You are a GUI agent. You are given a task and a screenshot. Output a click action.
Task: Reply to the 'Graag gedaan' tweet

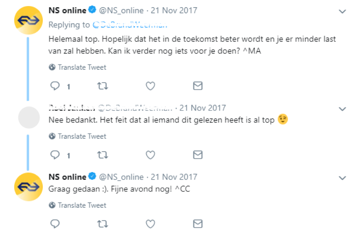coord(55,223)
